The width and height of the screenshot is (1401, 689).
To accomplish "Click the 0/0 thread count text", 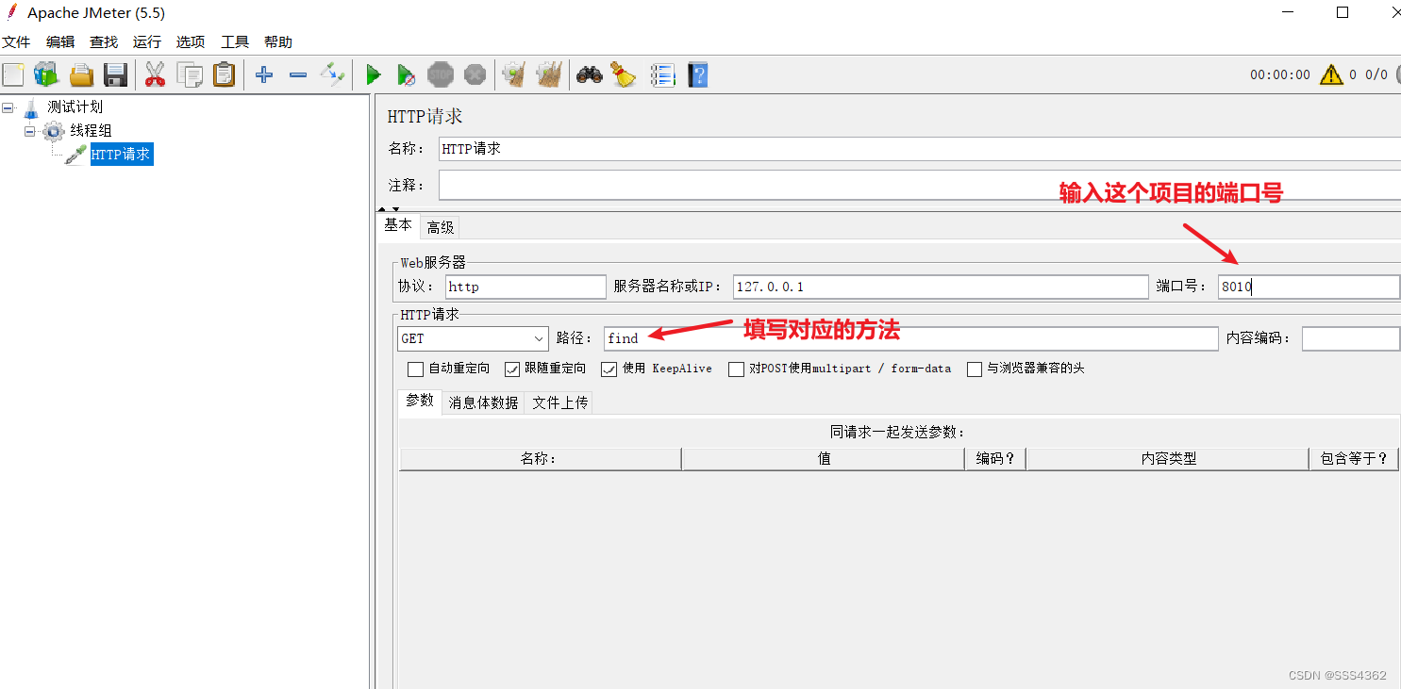I will point(1376,74).
